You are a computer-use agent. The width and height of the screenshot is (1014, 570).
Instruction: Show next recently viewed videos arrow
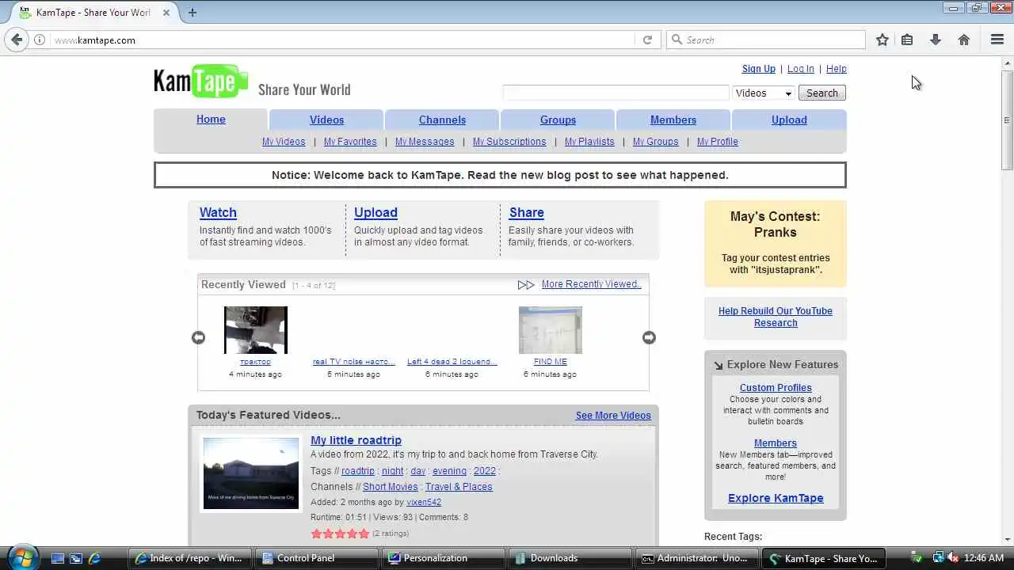(649, 337)
